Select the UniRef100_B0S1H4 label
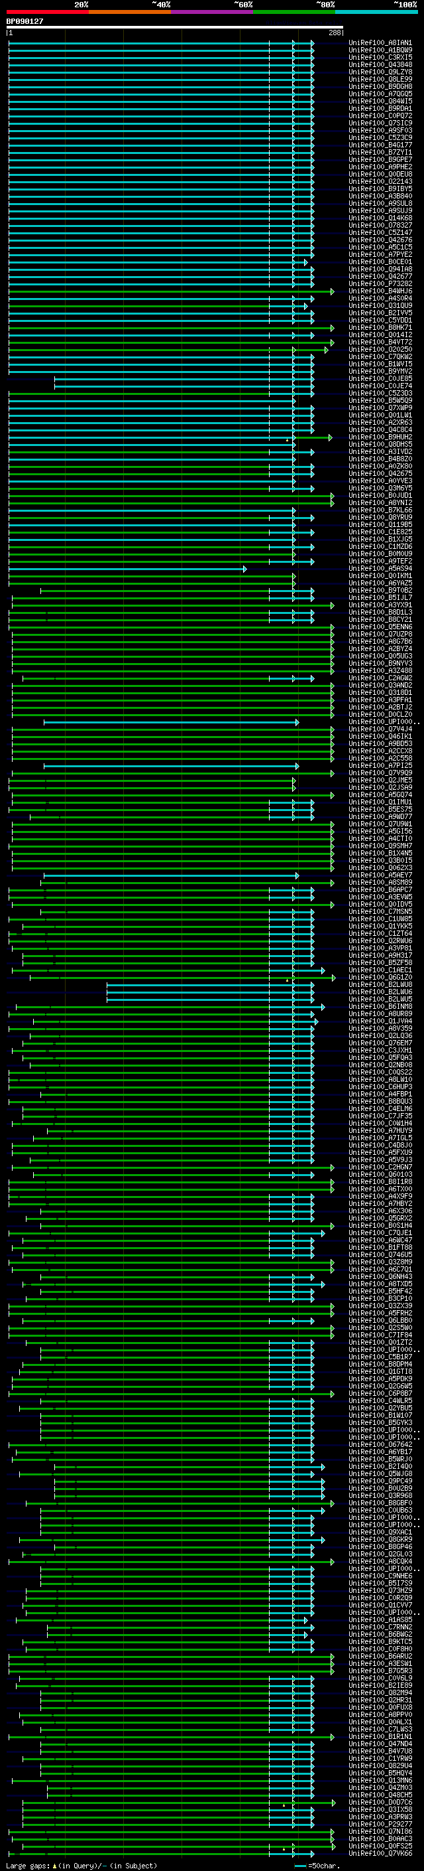Screen dimensions: 424x1871 380,1226
